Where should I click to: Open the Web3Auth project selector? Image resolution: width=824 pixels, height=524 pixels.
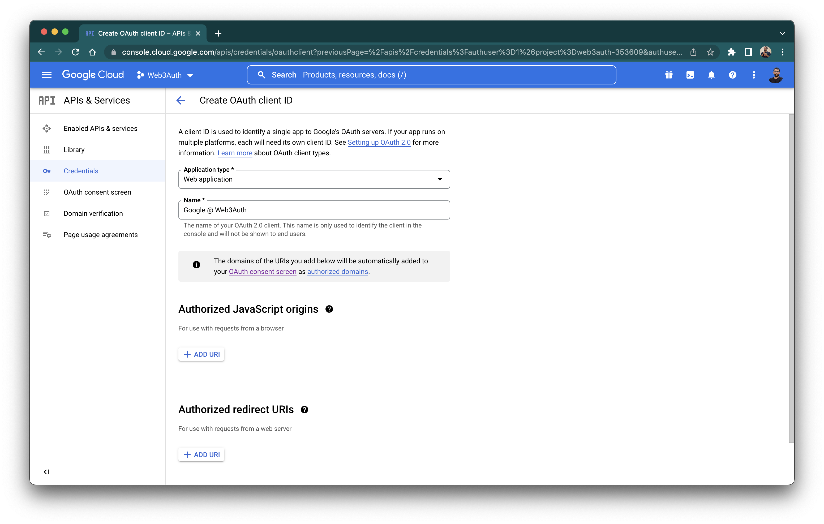click(x=165, y=75)
